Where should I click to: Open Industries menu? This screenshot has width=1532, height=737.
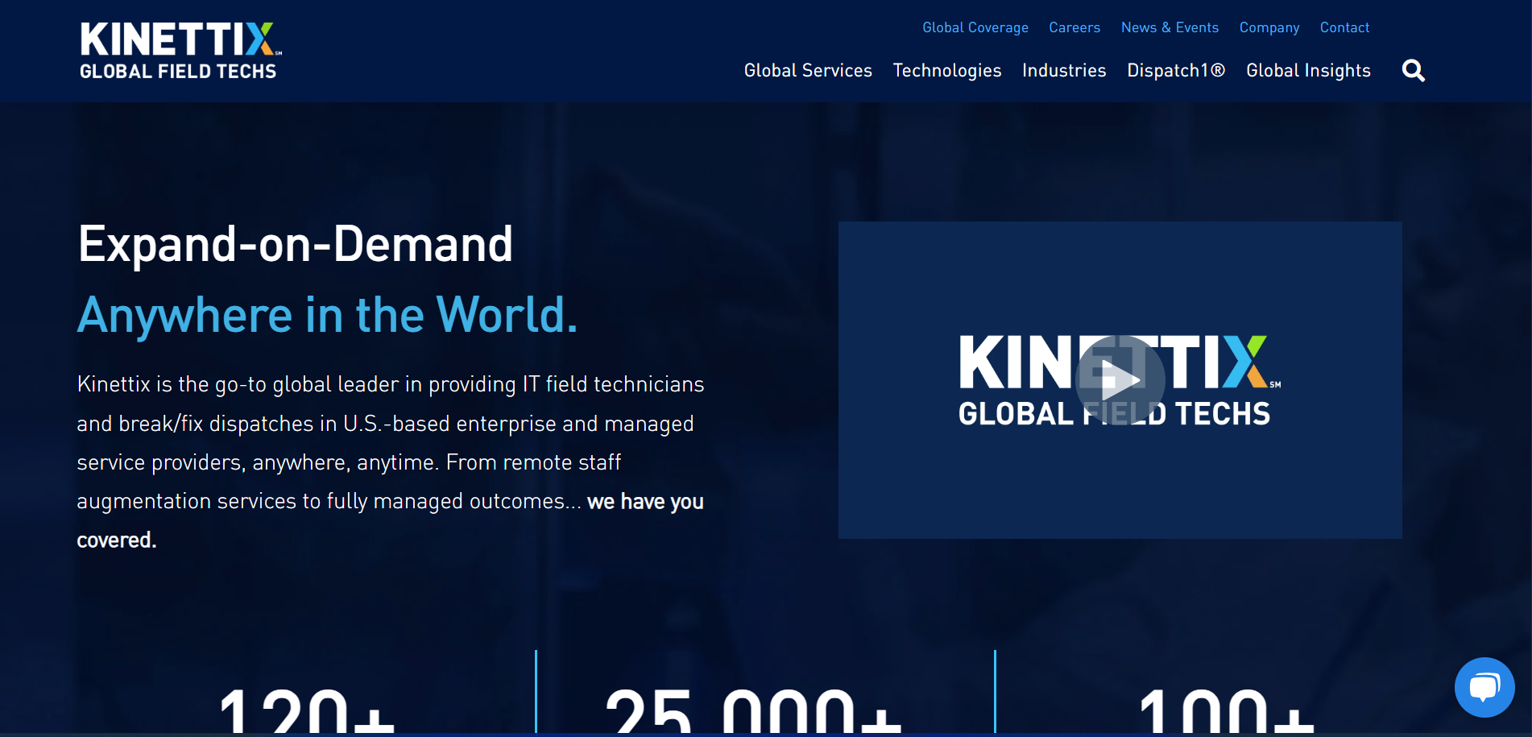1064,71
